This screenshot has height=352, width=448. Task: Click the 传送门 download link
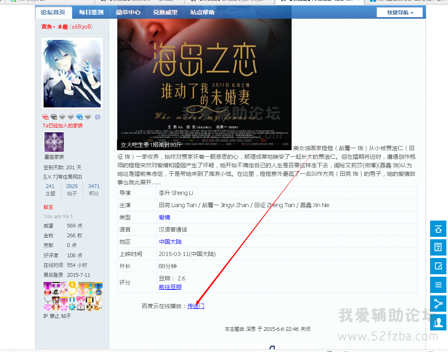point(196,306)
